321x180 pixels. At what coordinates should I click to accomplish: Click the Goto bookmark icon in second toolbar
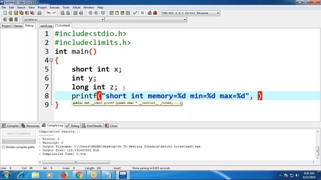click(11, 19)
